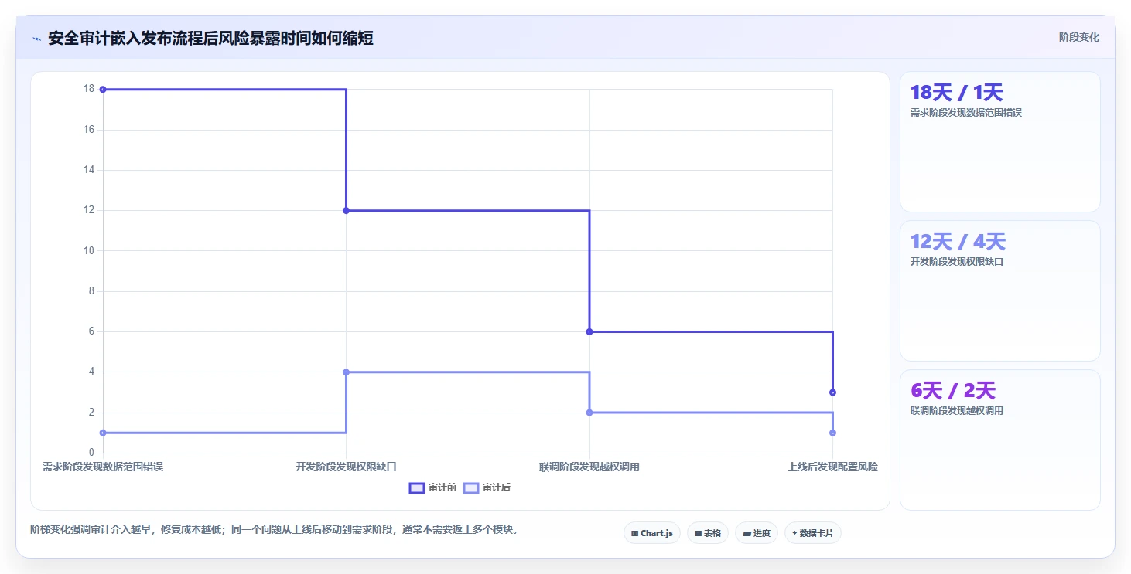Click the 审计前 data point at 6
Image resolution: width=1131 pixels, height=574 pixels.
click(589, 331)
